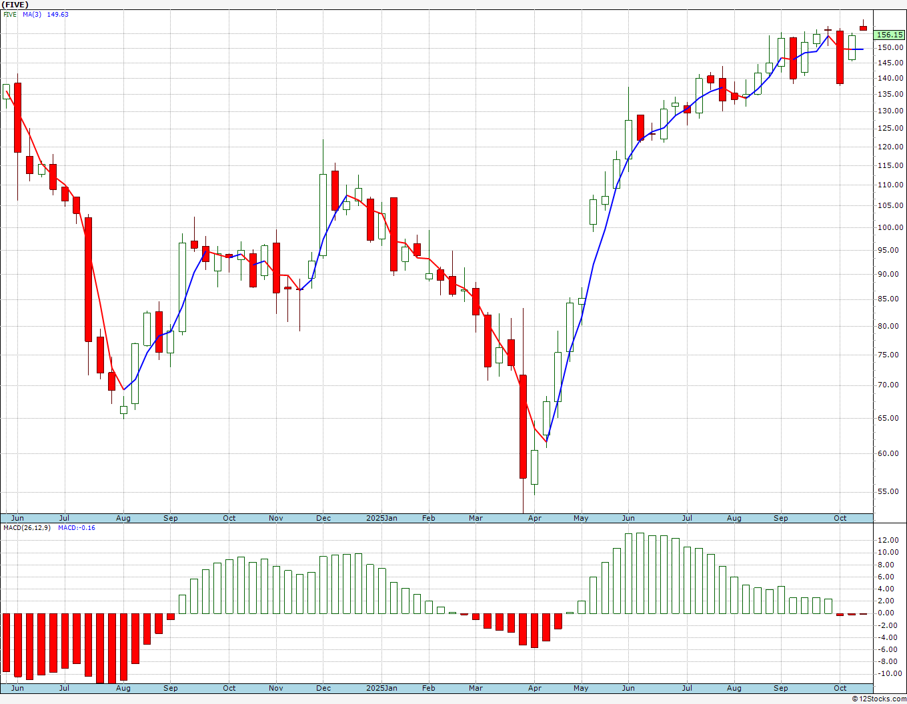907x704 pixels.
Task: Select the 115.00 price axis label
Action: click(891, 166)
